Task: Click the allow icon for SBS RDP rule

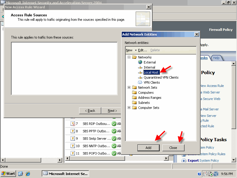Action: pos(114,124)
